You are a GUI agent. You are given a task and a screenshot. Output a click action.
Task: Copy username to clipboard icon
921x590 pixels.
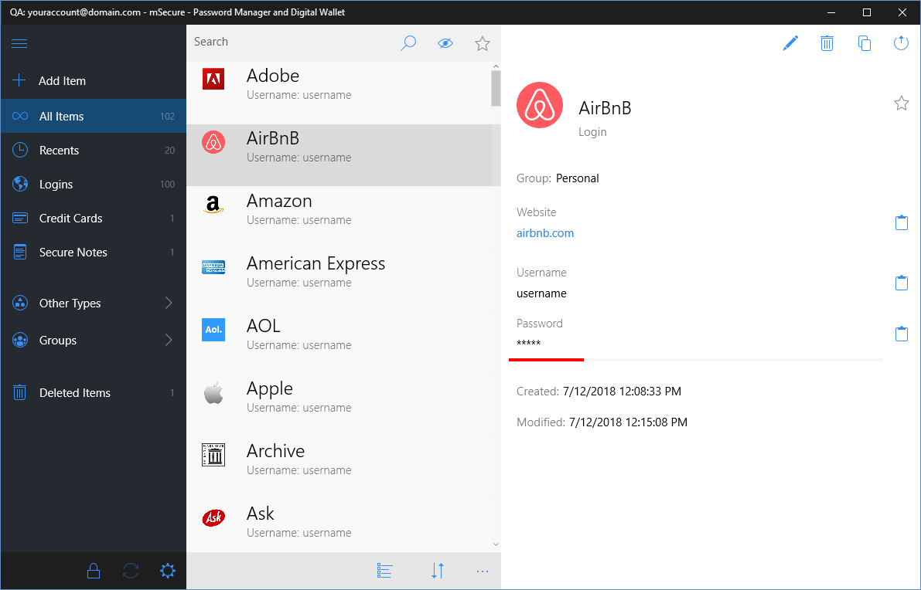(901, 283)
